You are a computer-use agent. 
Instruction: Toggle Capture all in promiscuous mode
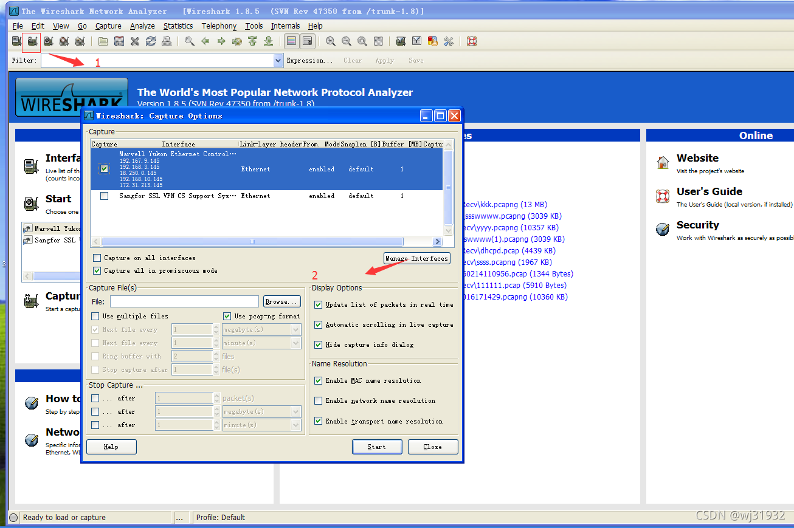97,270
